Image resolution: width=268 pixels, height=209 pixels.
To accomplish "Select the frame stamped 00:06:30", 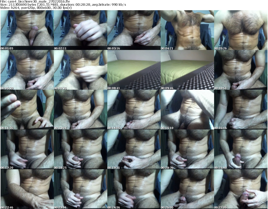I will point(27,70).
